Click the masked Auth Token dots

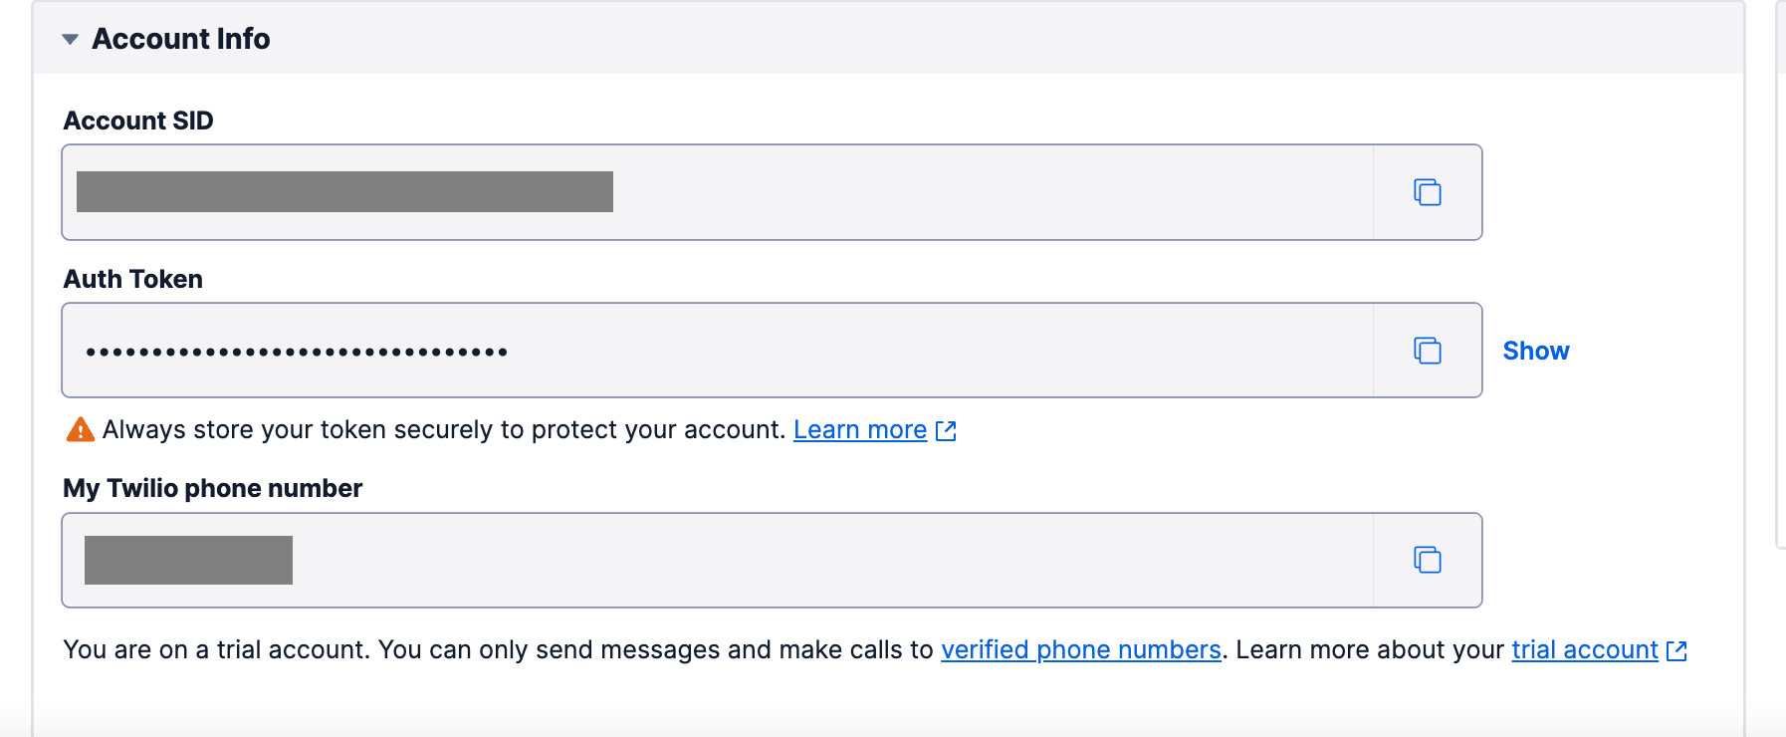tap(297, 352)
